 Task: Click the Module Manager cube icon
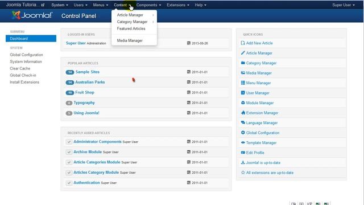click(x=243, y=102)
